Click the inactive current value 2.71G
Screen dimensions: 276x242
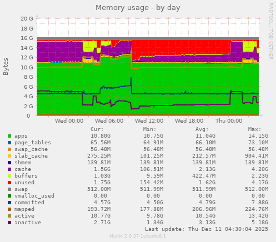tap(102, 223)
